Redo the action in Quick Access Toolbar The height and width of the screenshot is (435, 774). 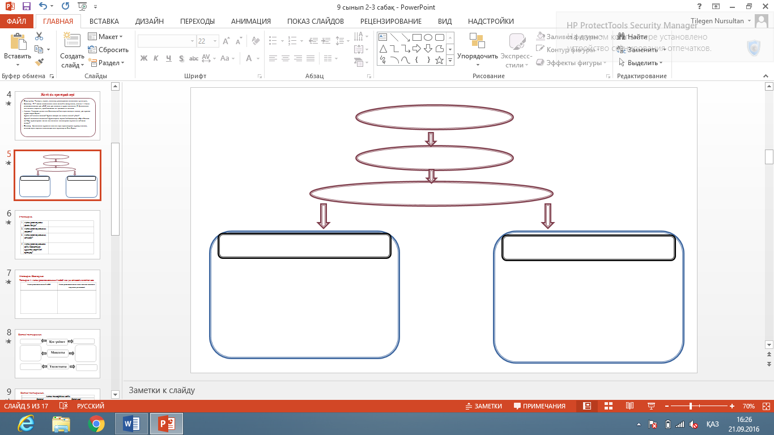click(x=65, y=7)
